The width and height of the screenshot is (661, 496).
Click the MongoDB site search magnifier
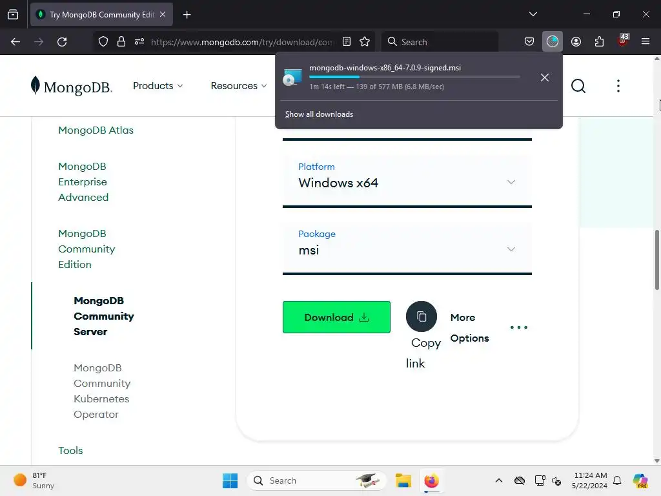[x=578, y=86]
